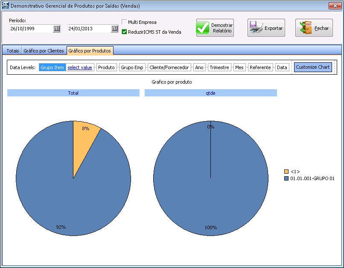This screenshot has width=344, height=268.
Task: Click the select value link
Action: [x=80, y=67]
